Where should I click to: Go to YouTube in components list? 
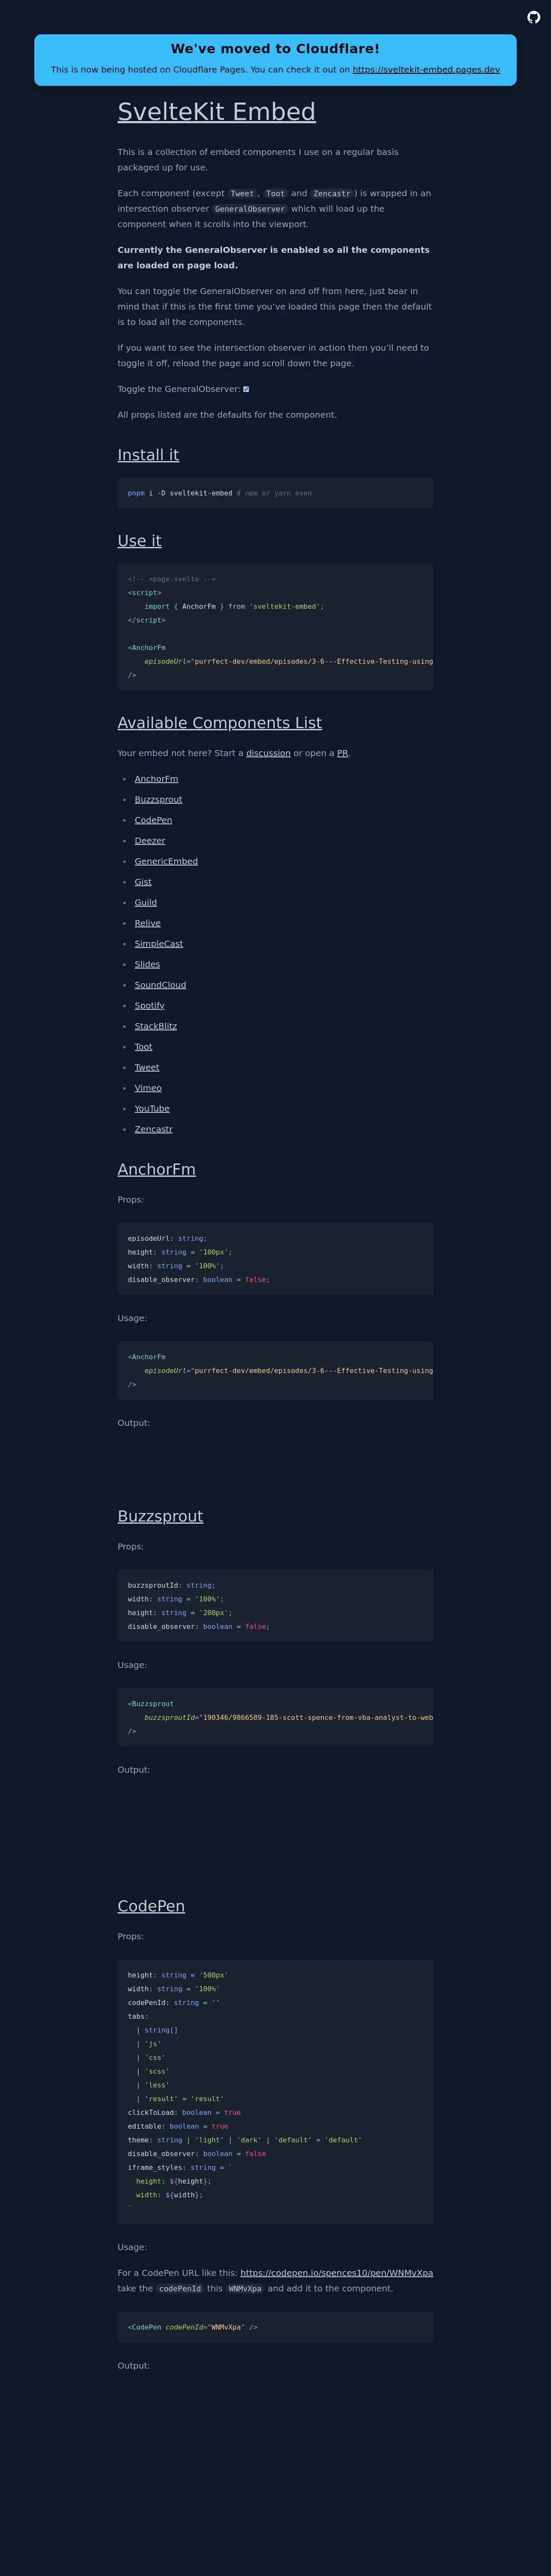click(152, 1109)
